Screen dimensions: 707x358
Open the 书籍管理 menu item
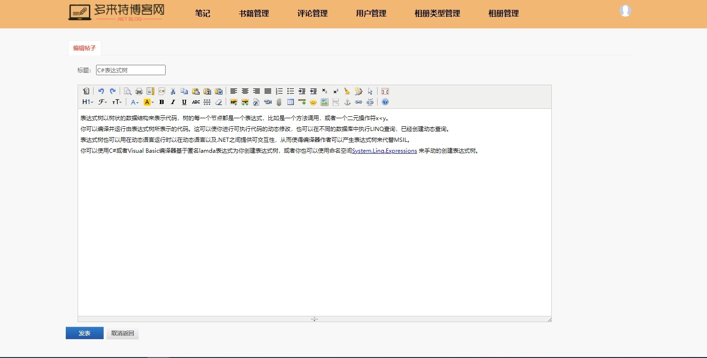[254, 14]
